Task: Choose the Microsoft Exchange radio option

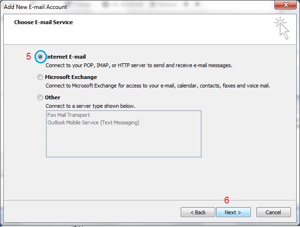Action: coord(40,77)
